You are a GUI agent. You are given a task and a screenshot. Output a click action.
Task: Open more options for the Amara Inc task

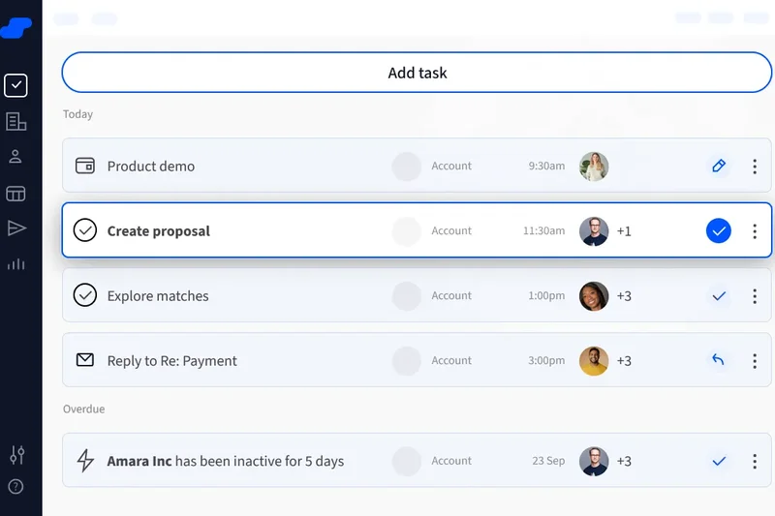click(x=755, y=462)
